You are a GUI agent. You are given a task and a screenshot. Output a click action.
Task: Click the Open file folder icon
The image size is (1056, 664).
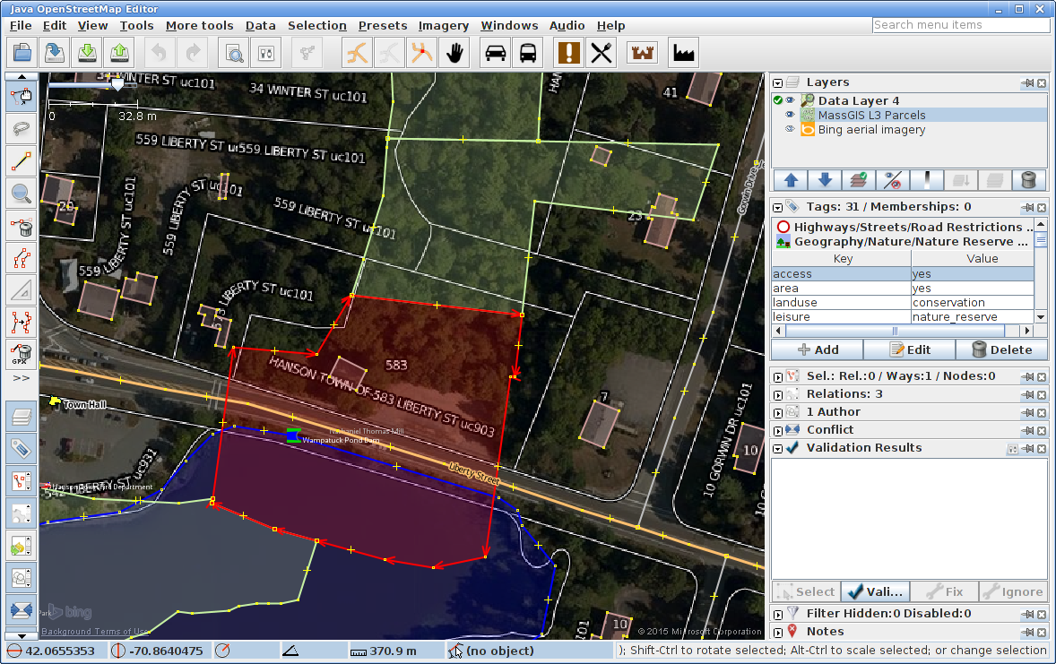pos(22,53)
